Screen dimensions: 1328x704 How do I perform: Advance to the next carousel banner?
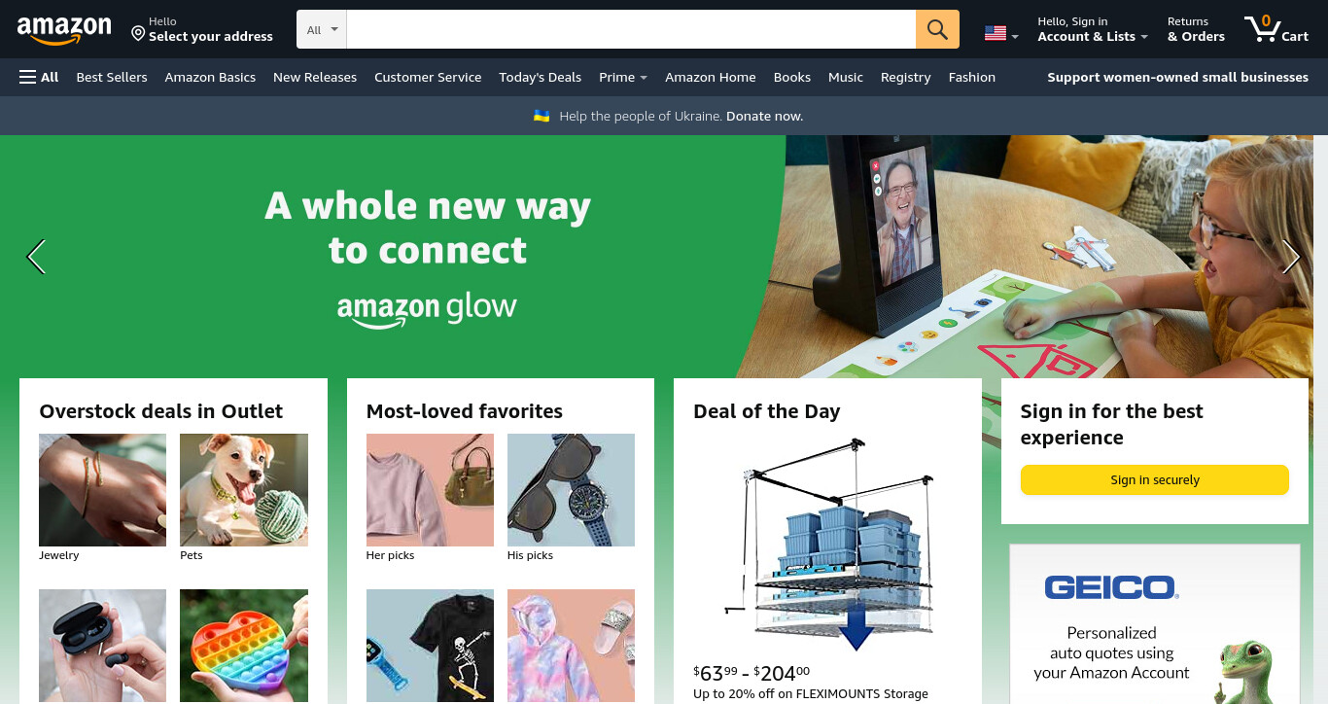(1291, 257)
